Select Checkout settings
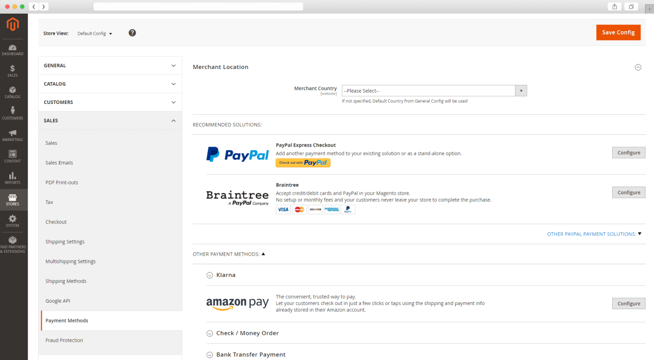Viewport: 654px width, 360px height. click(x=56, y=222)
